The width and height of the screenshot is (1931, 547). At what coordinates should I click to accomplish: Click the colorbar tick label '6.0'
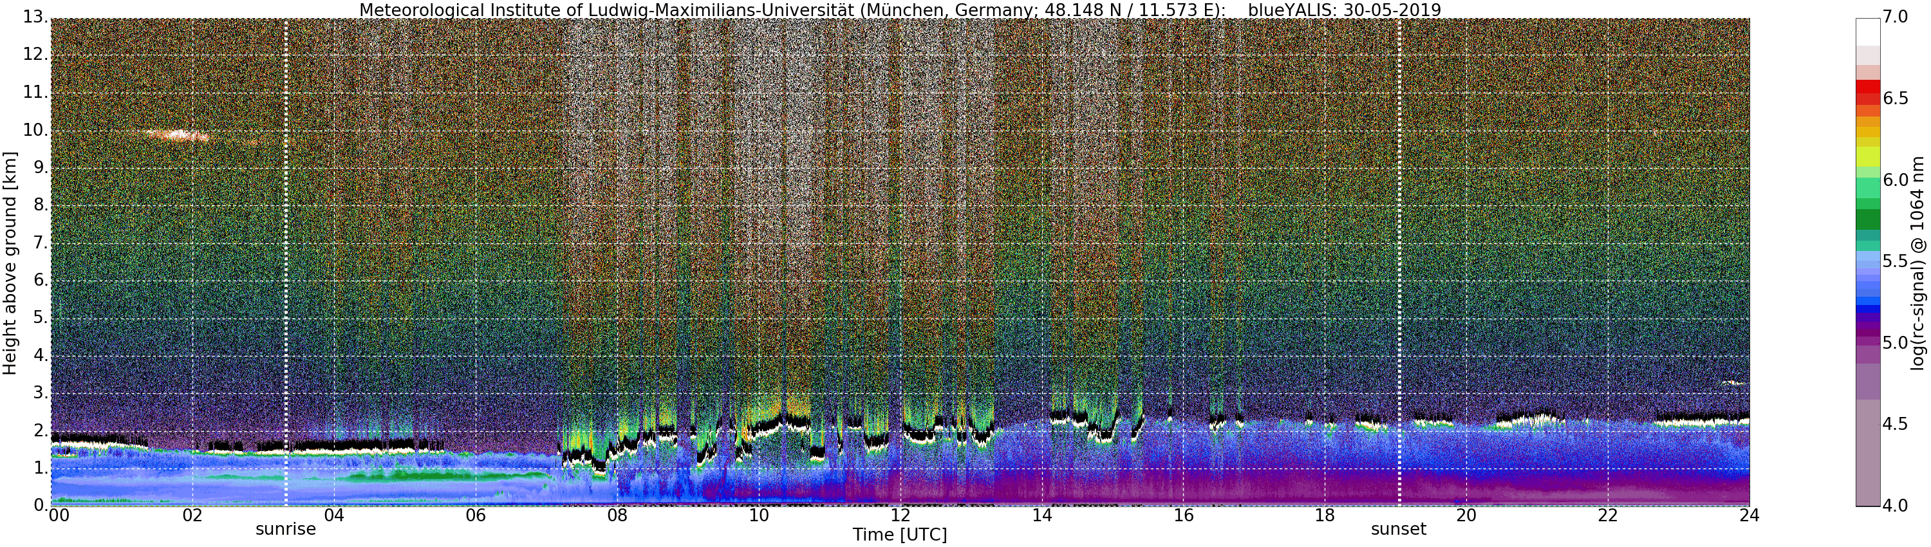tap(1896, 180)
